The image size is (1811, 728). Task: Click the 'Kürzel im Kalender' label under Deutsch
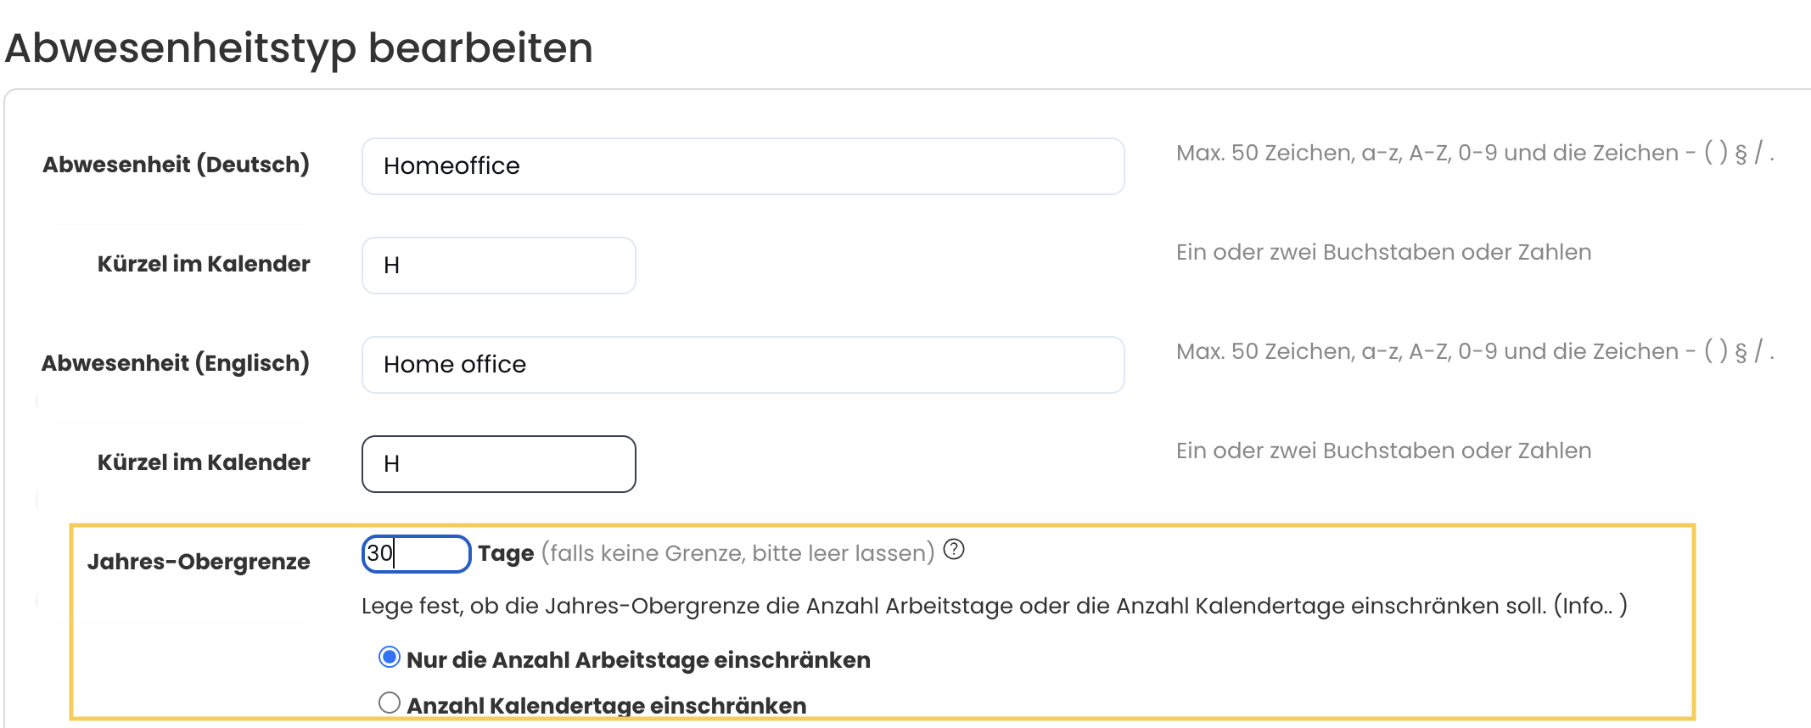[203, 264]
